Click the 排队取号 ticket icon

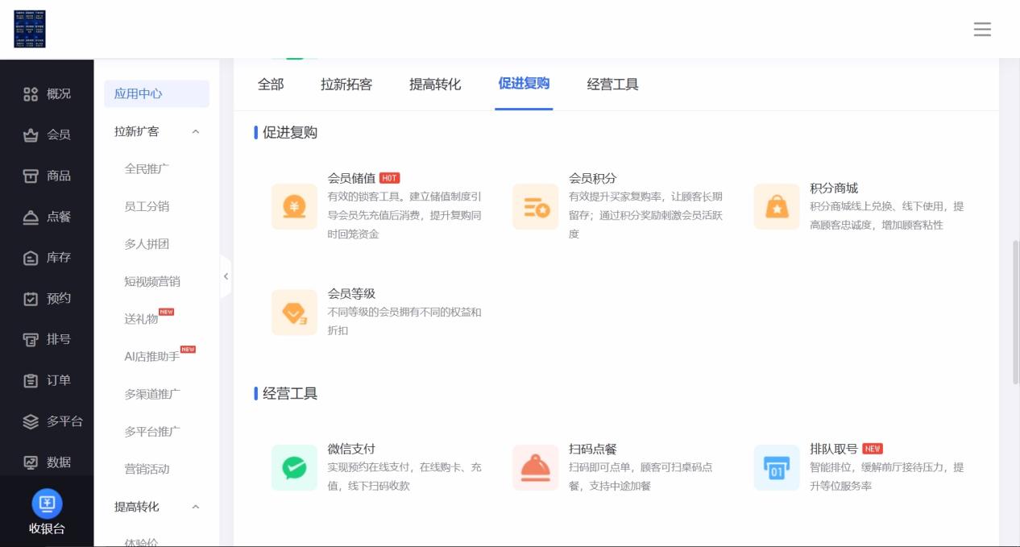point(777,467)
